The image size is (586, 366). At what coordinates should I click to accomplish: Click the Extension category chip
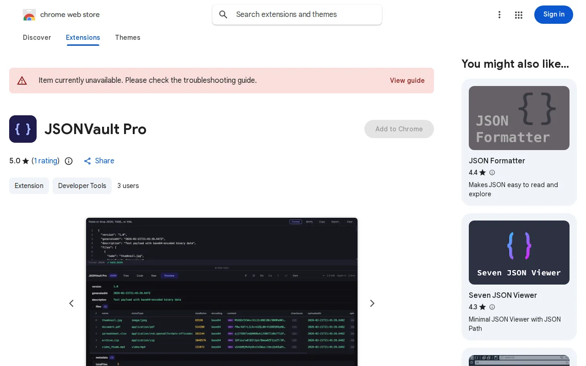point(29,186)
